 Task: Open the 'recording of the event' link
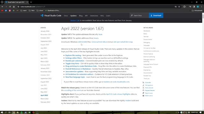pos(72,90)
